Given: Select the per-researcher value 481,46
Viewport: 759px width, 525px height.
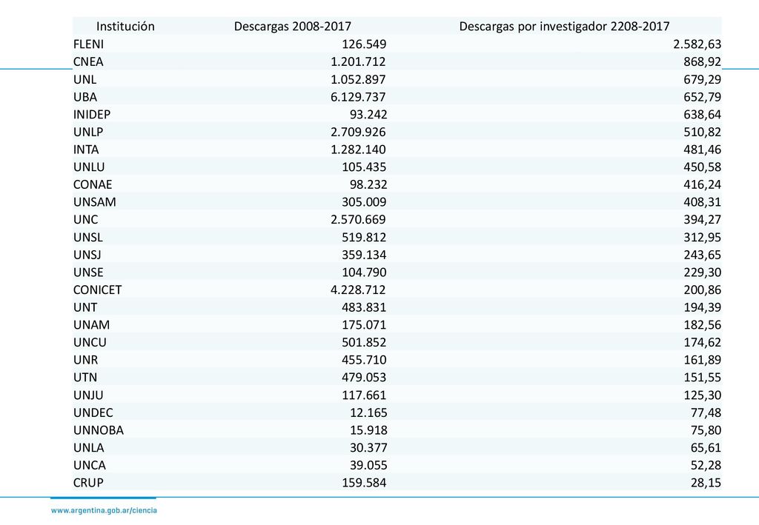Looking at the screenshot, I should (703, 150).
